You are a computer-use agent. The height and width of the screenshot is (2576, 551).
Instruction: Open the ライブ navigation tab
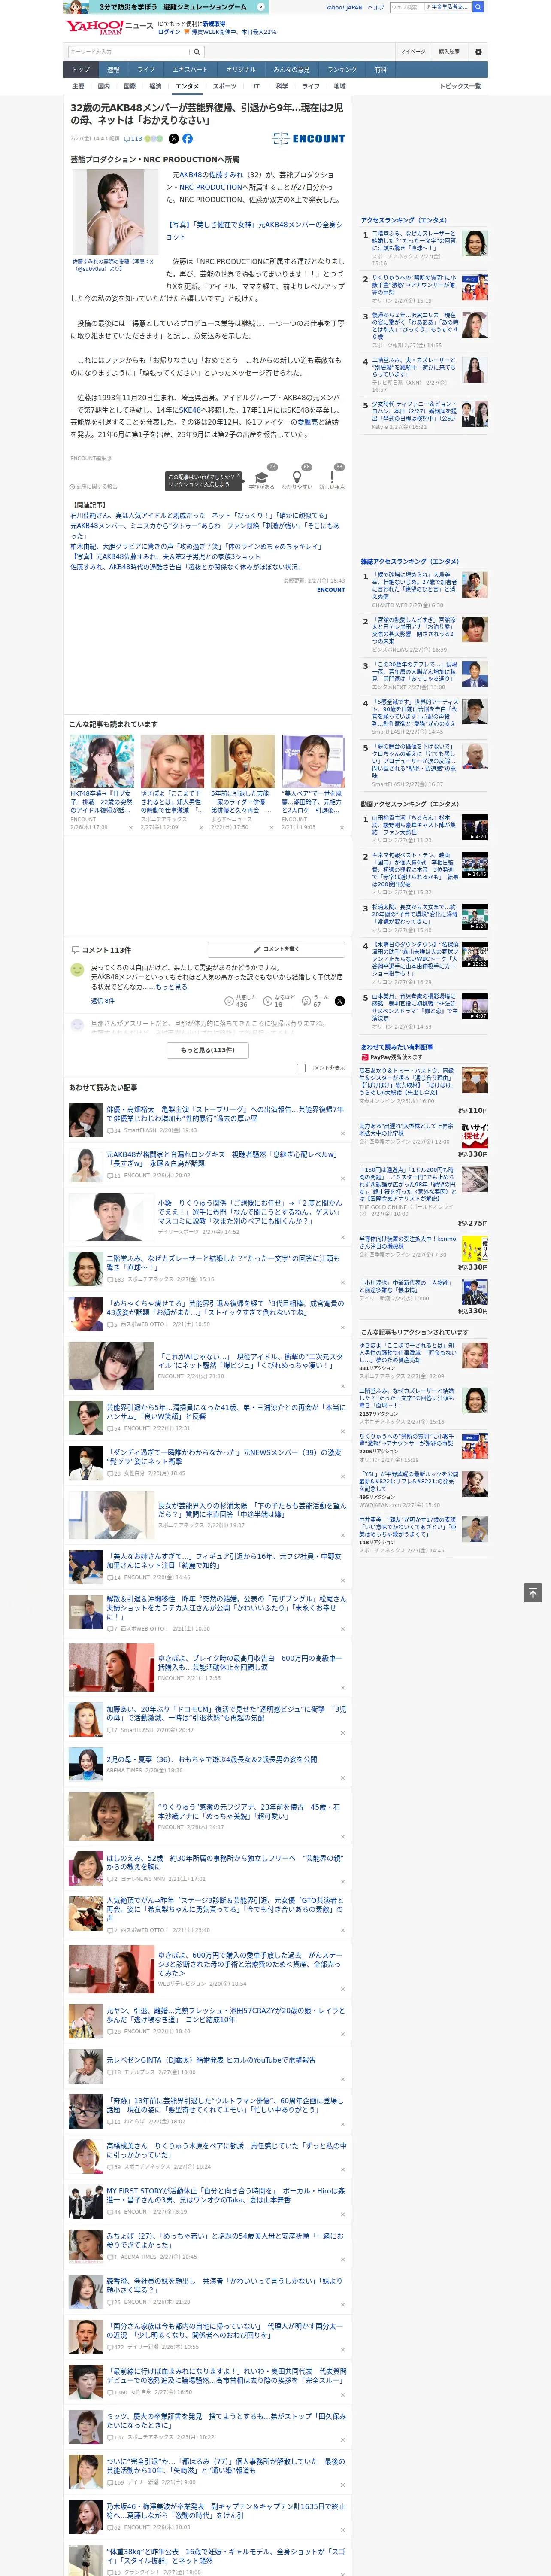146,70
